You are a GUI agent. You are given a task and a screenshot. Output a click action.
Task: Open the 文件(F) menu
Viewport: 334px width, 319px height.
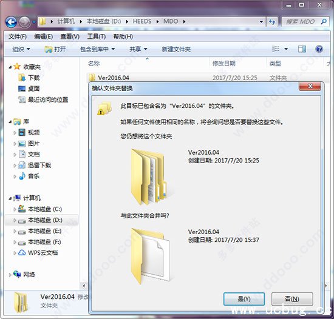pyautogui.click(x=18, y=36)
